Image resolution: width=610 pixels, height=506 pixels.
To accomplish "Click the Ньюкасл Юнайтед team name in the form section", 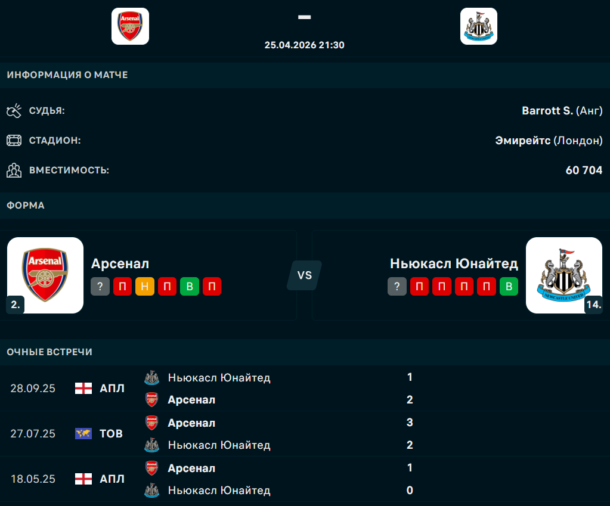I will click(x=454, y=263).
